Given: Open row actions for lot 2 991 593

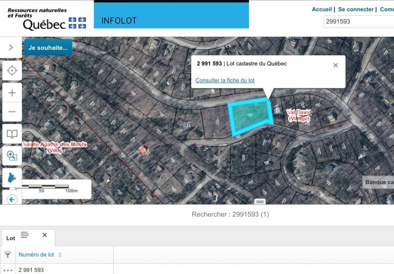Looking at the screenshot, I should coord(7,270).
